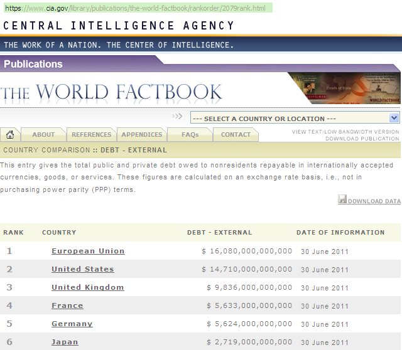
Task: Open the ABOUT tab
Action: 43,134
